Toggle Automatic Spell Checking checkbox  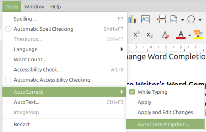tap(8, 29)
